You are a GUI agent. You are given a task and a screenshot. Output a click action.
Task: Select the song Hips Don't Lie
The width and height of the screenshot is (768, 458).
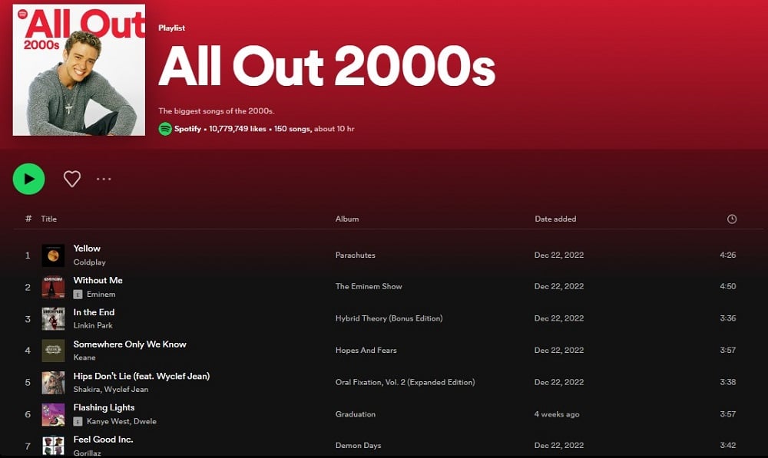(x=141, y=376)
